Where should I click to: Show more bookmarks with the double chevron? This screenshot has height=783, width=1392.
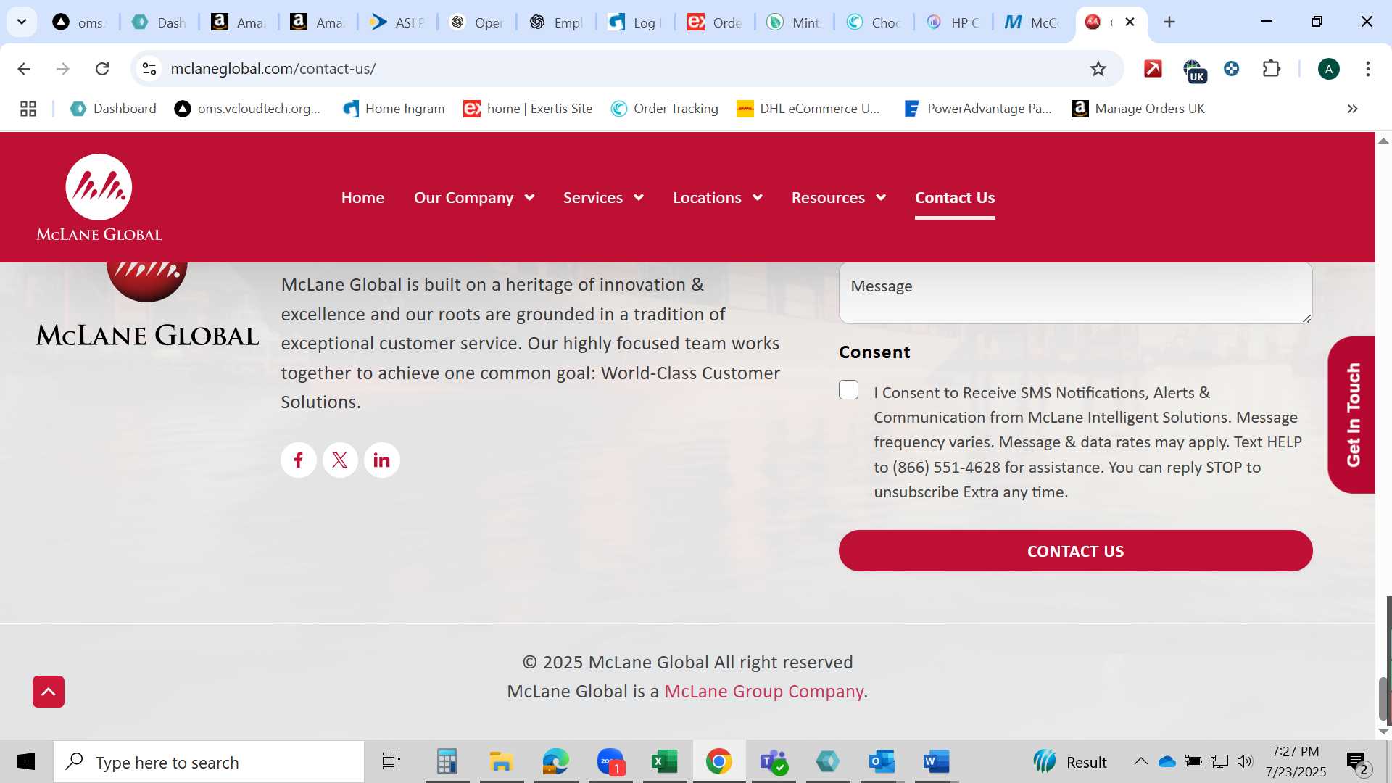click(1352, 109)
